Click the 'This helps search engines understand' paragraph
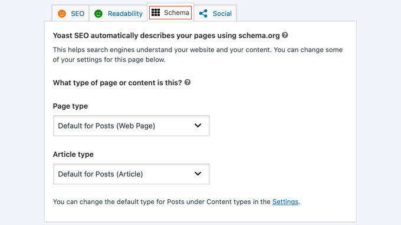 [x=198, y=55]
